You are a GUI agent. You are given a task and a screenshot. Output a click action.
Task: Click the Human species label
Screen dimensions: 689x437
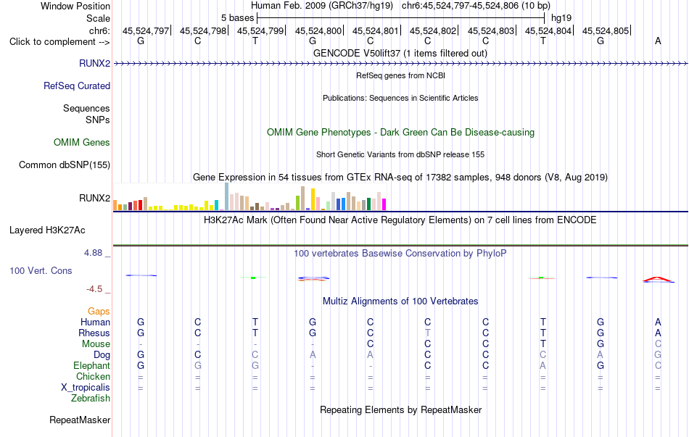[x=95, y=322]
